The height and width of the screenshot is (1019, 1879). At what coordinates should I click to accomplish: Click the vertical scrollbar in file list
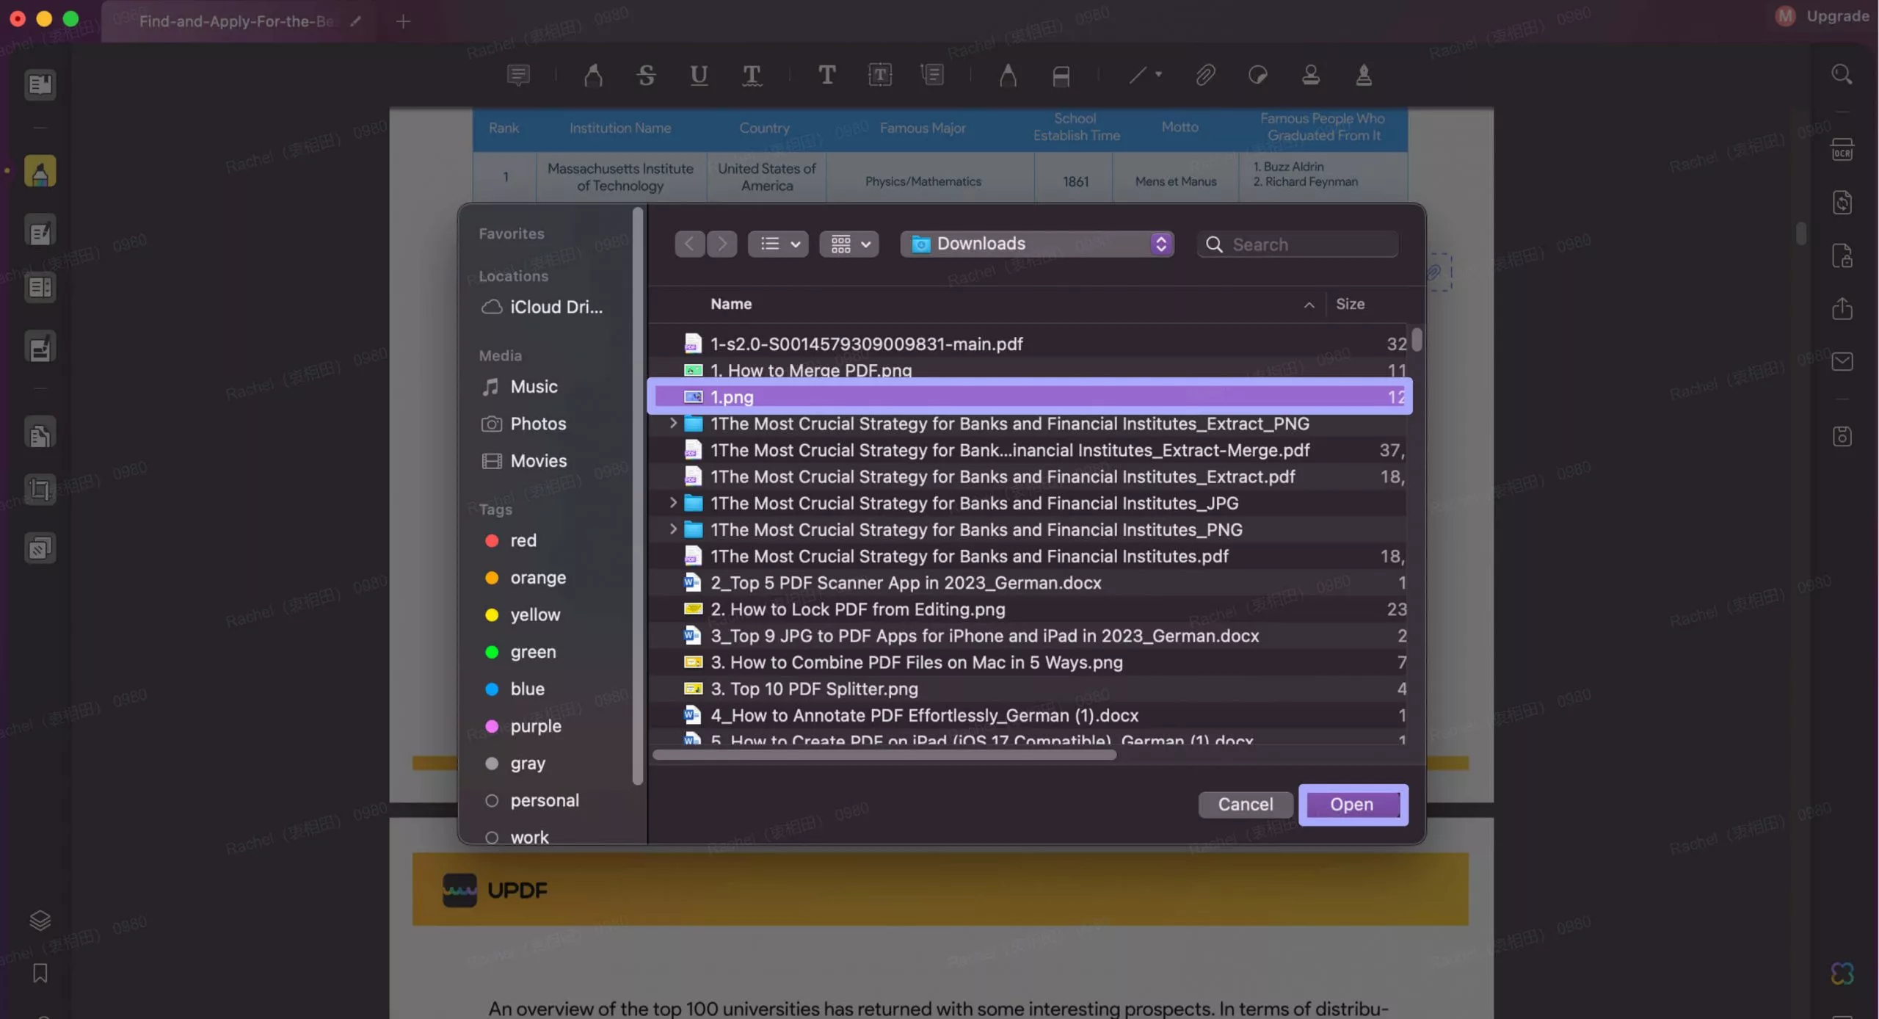click(x=1417, y=339)
